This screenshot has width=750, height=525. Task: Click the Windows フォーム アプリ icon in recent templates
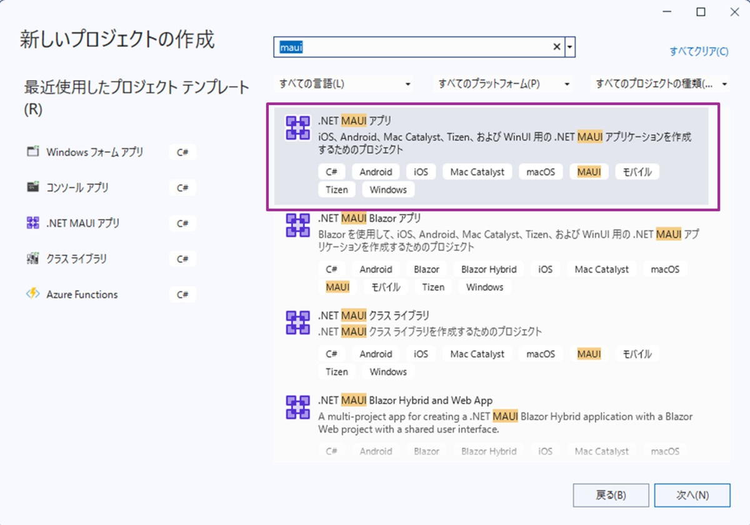tap(33, 152)
